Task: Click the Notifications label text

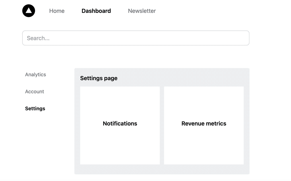Action: (120, 124)
